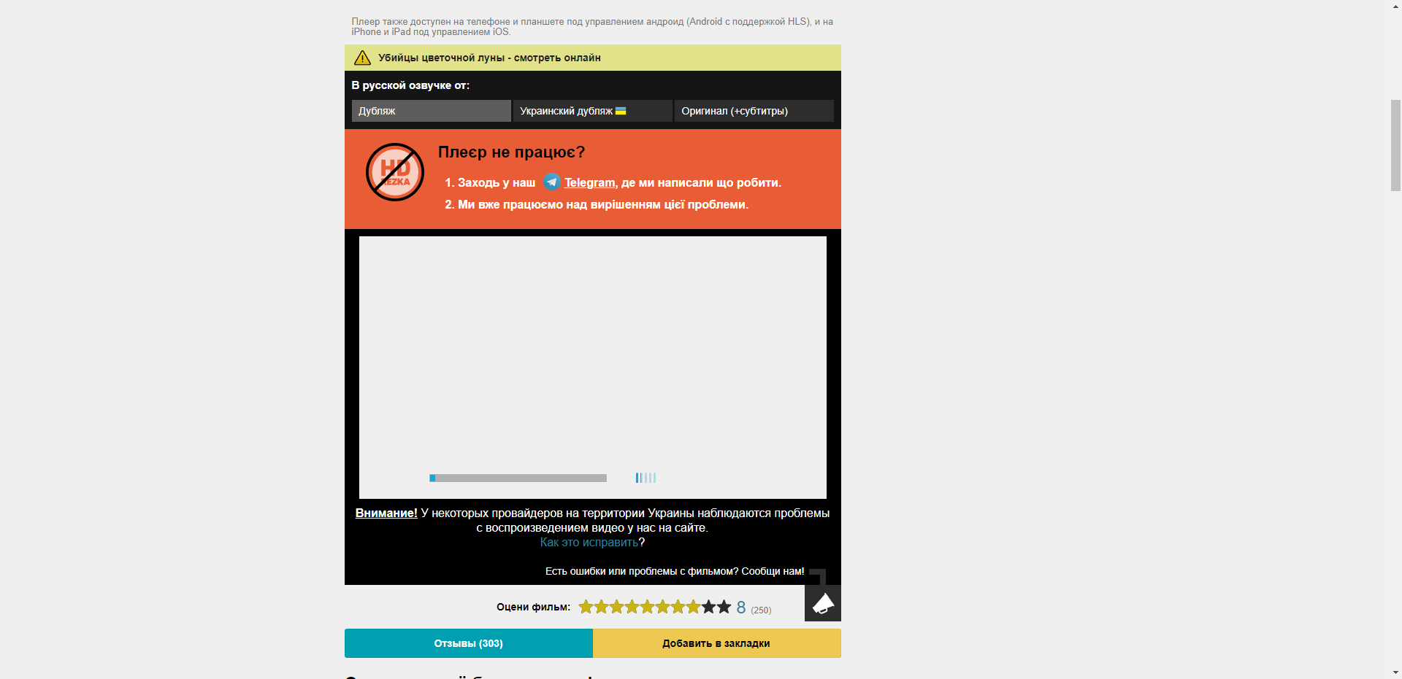Click the underlined Внимание! link
The height and width of the screenshot is (679, 1402).
tap(386, 513)
